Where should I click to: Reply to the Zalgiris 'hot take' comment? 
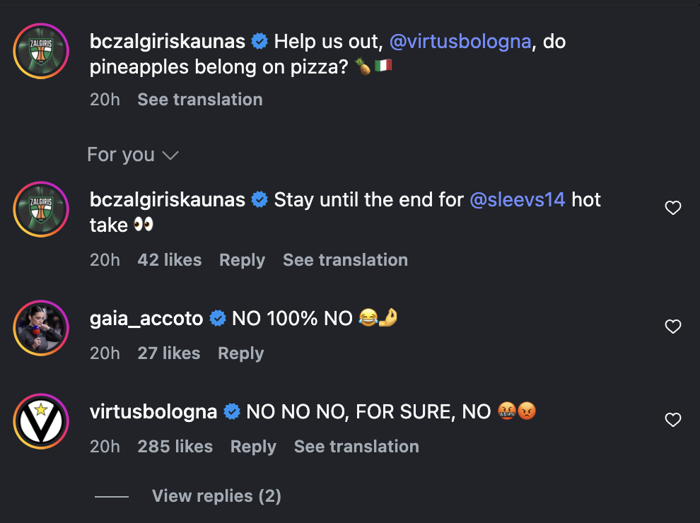242,260
